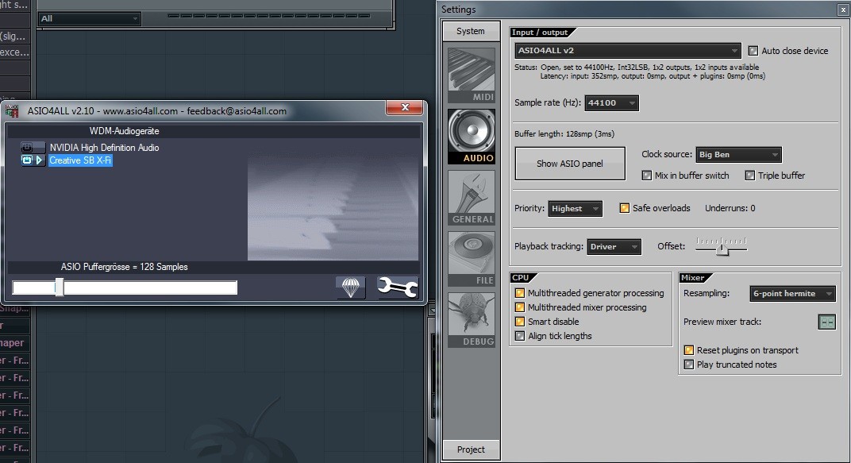Open Playback tracking Driver dropdown
The width and height of the screenshot is (851, 463).
614,246
